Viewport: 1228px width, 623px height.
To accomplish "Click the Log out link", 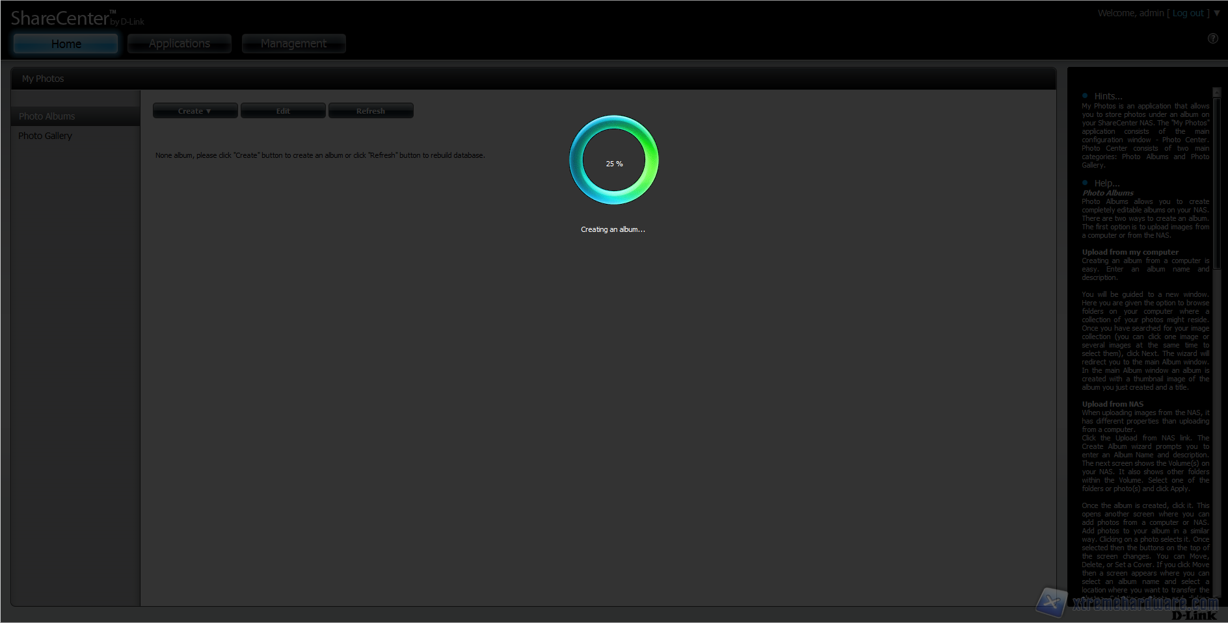I will [1188, 13].
